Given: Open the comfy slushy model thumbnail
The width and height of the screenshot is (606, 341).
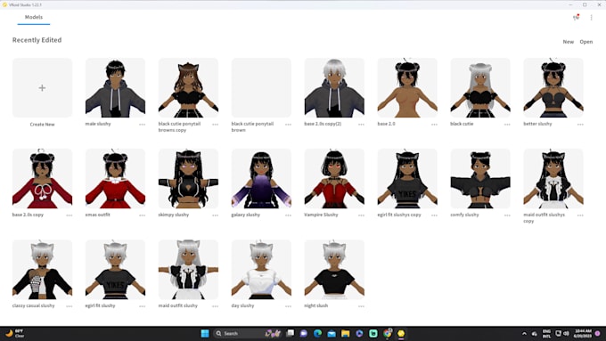Looking at the screenshot, I should pos(480,178).
